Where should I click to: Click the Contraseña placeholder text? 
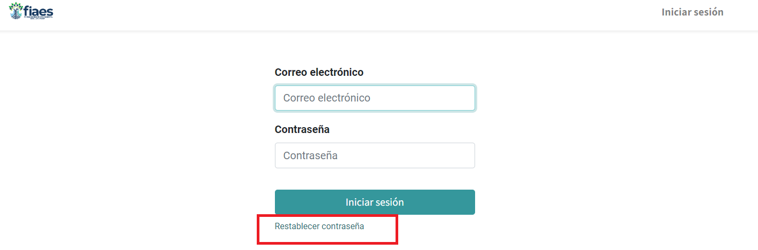[x=310, y=156]
